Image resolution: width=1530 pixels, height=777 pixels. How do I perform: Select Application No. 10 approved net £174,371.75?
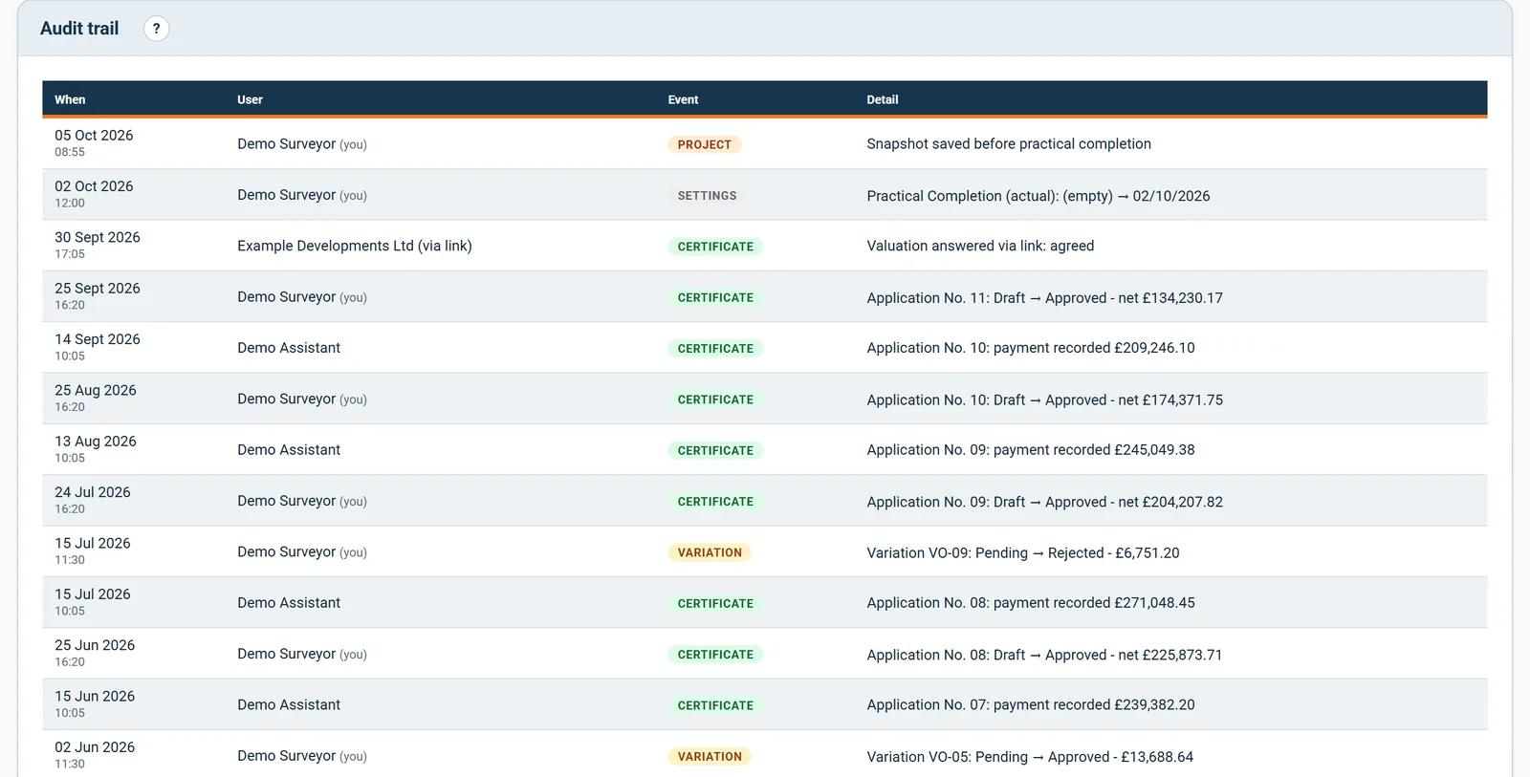click(x=1044, y=399)
